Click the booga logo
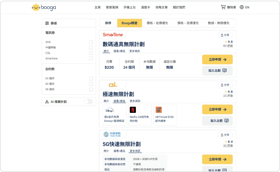Viewport: 280px width, 172px height. (44, 7)
